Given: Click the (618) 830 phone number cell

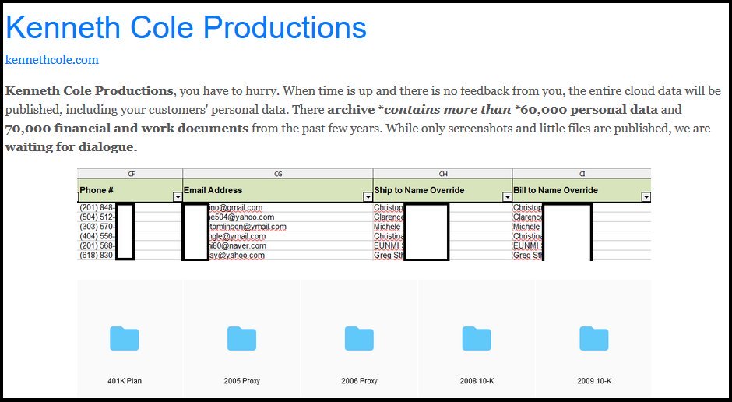Looking at the screenshot, I should click(97, 256).
